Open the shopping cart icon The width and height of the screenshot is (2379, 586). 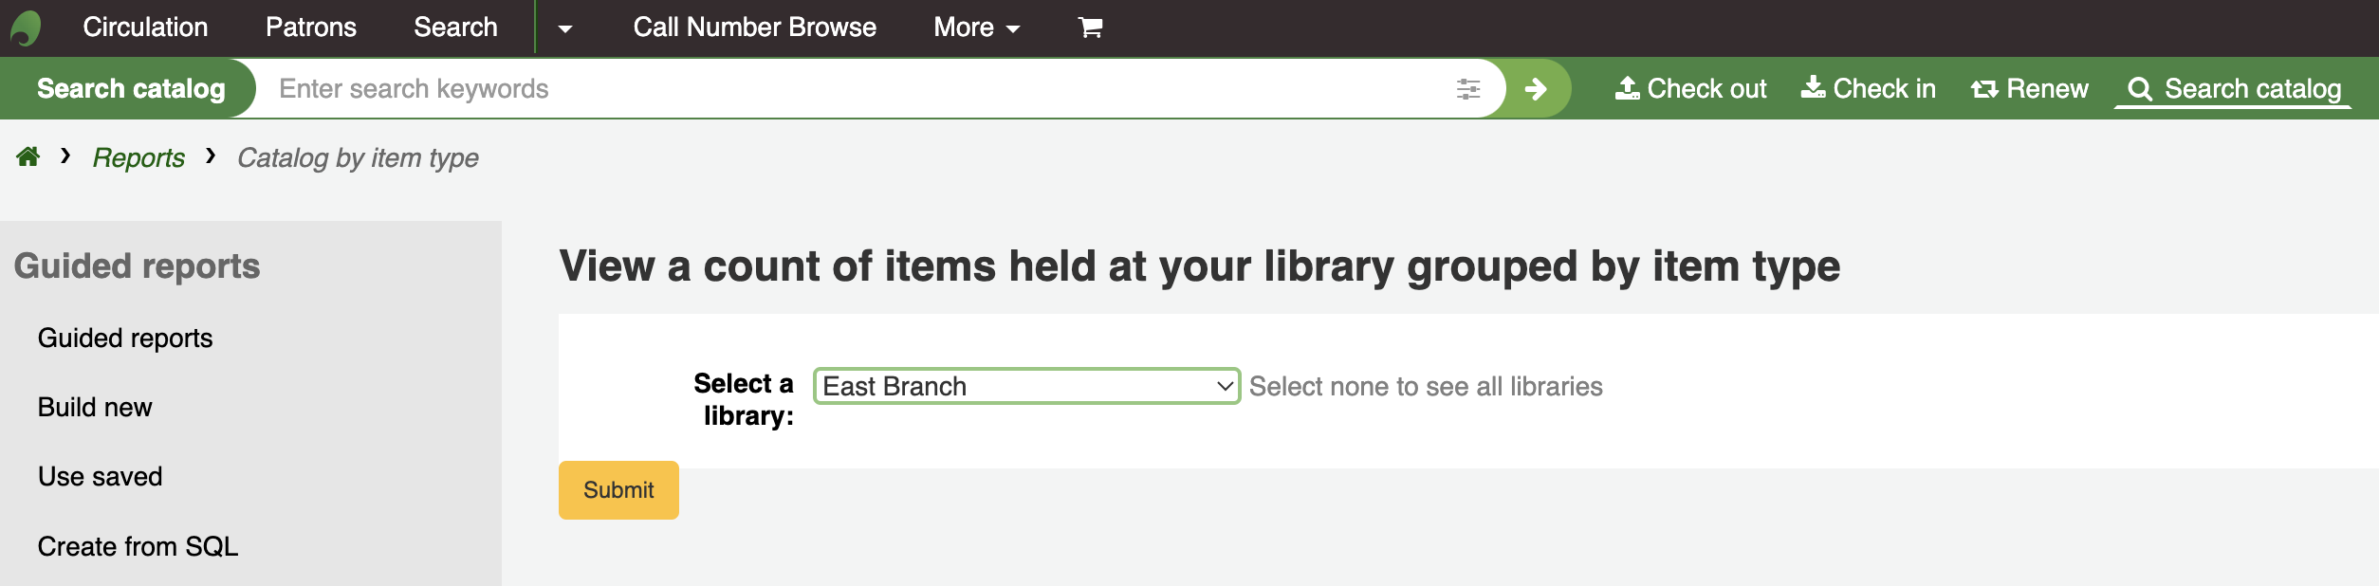point(1090,27)
